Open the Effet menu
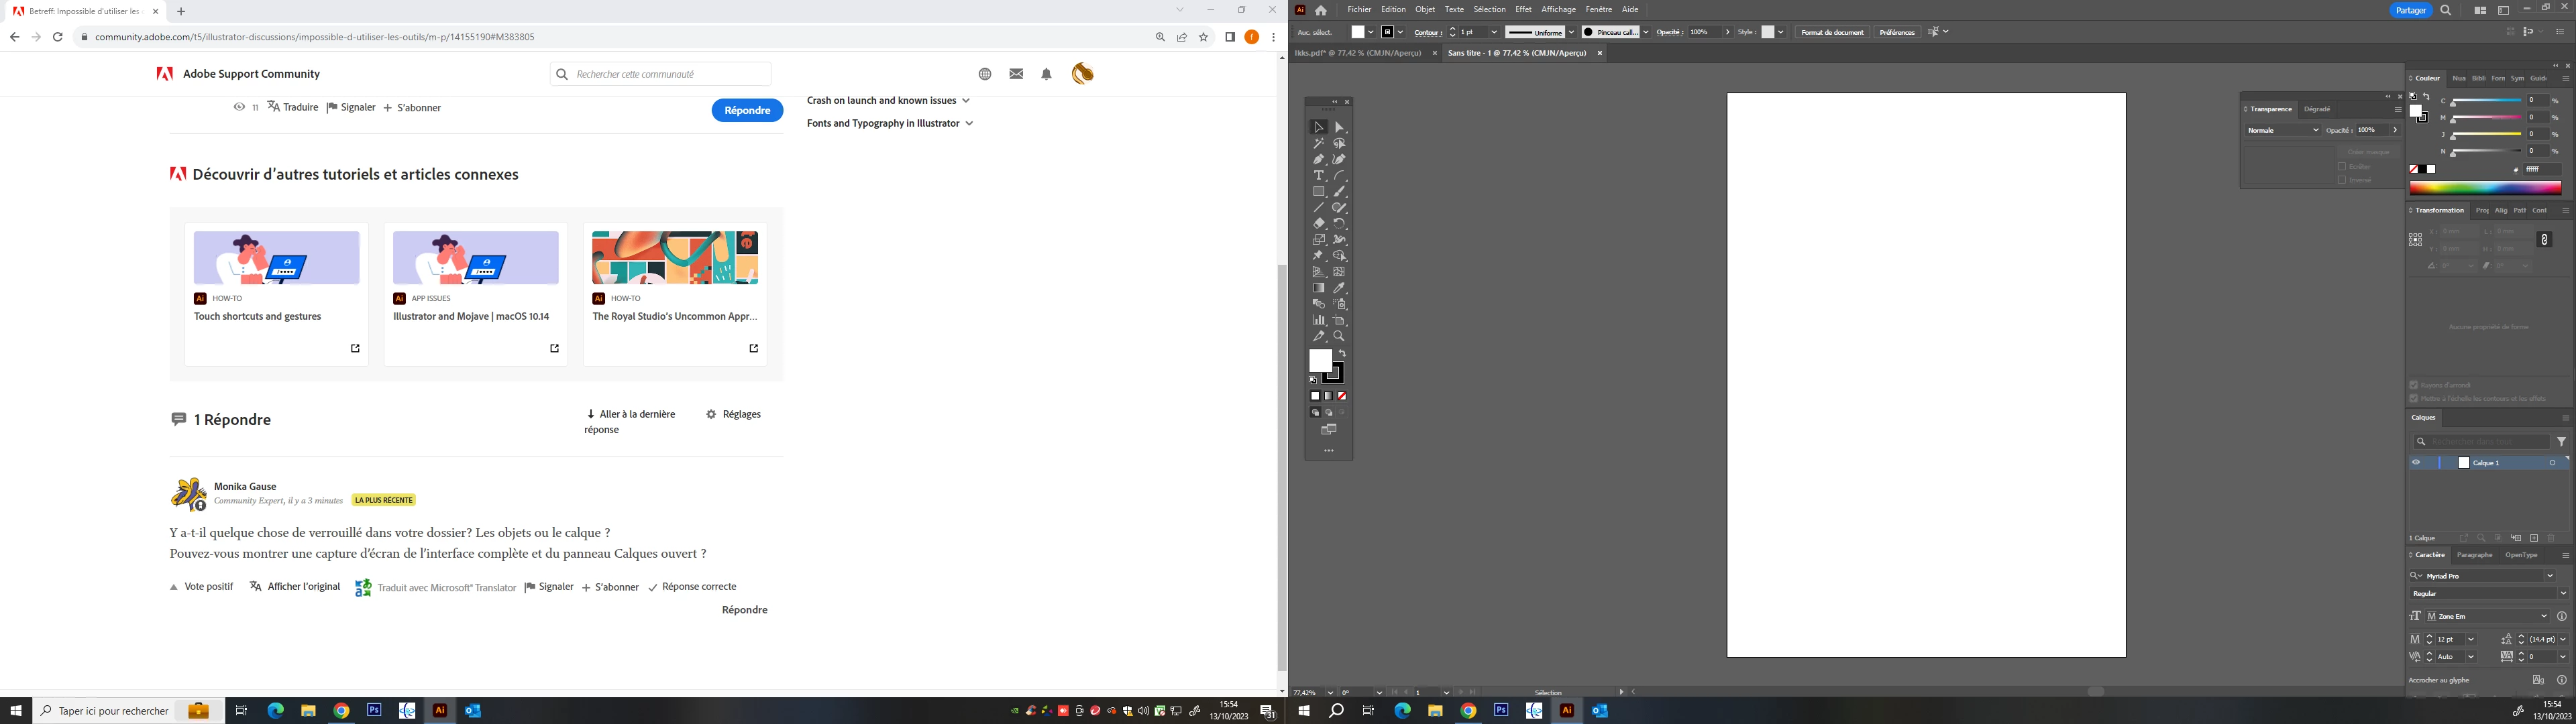2576x724 pixels. (x=1523, y=9)
